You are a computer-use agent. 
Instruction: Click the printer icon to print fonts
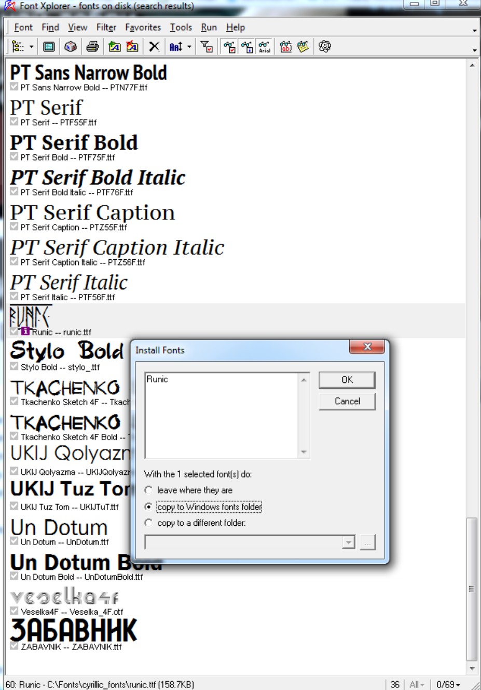click(92, 47)
